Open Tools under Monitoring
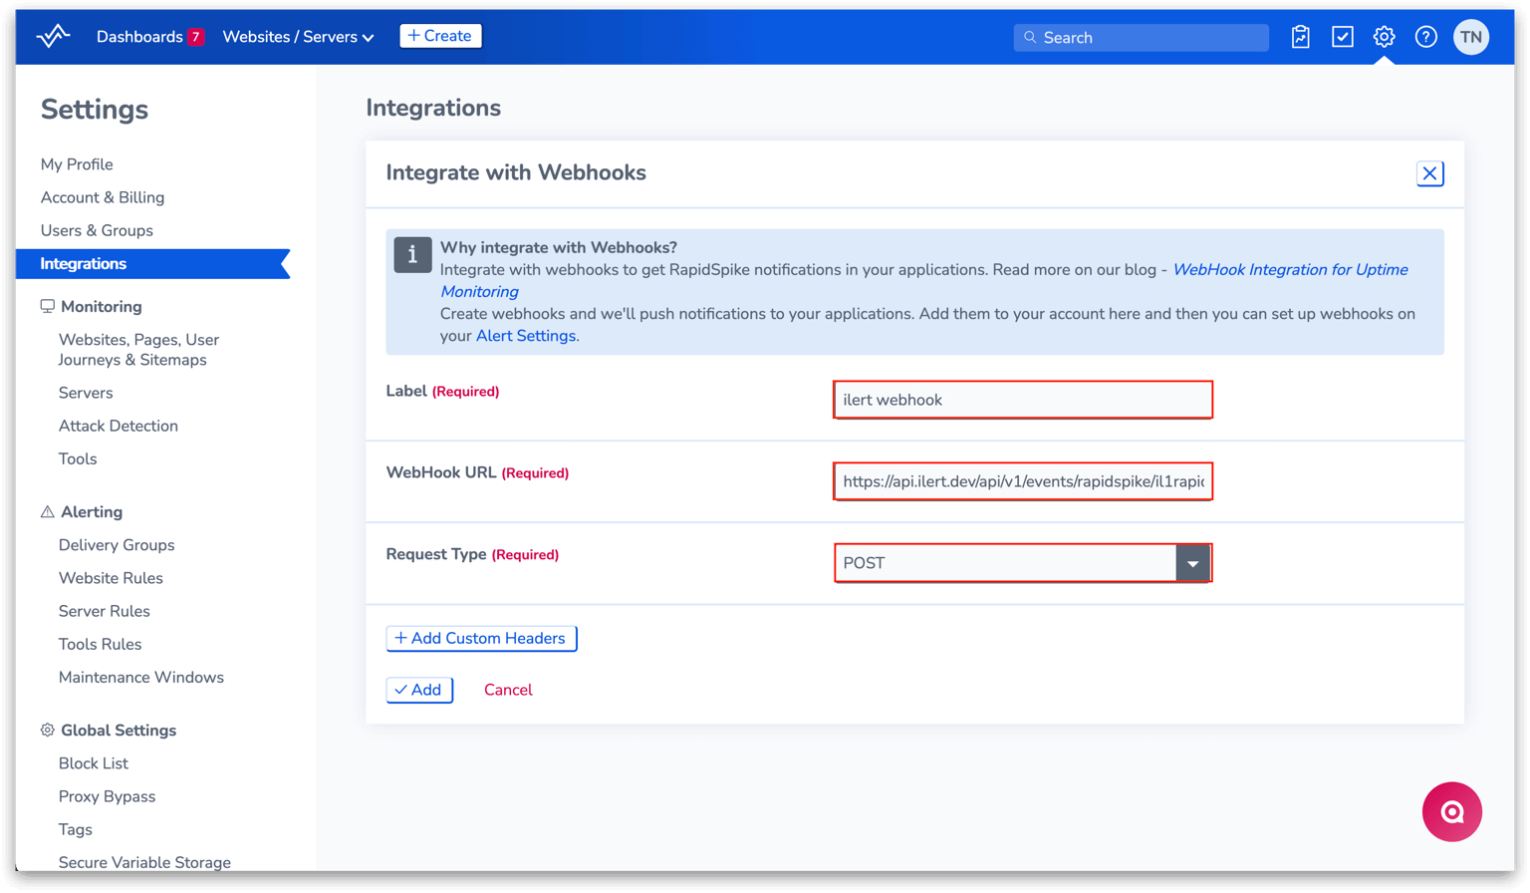Screen dimensions: 1530x893 (78, 458)
